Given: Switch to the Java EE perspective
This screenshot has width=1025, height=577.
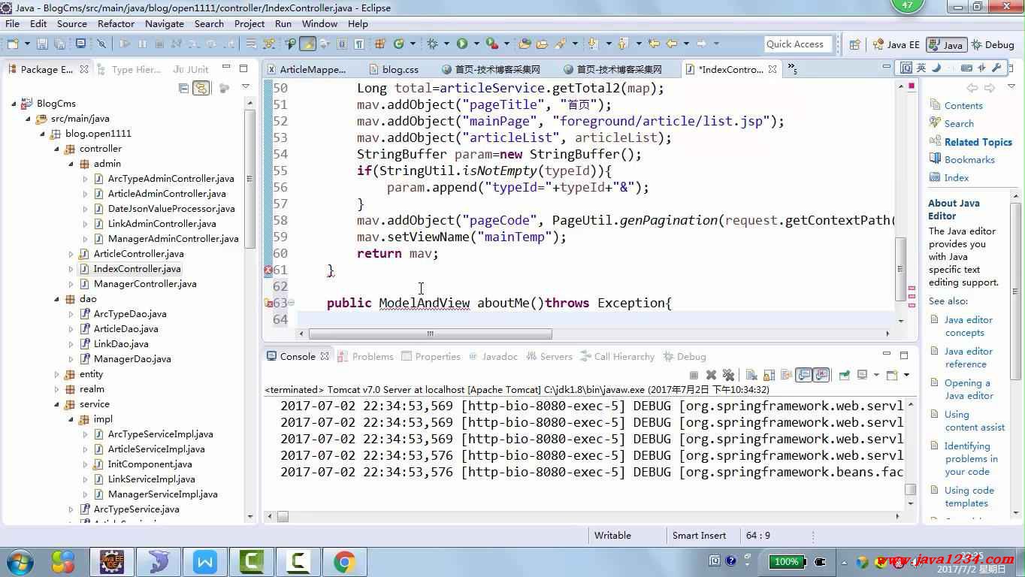Looking at the screenshot, I should (895, 44).
